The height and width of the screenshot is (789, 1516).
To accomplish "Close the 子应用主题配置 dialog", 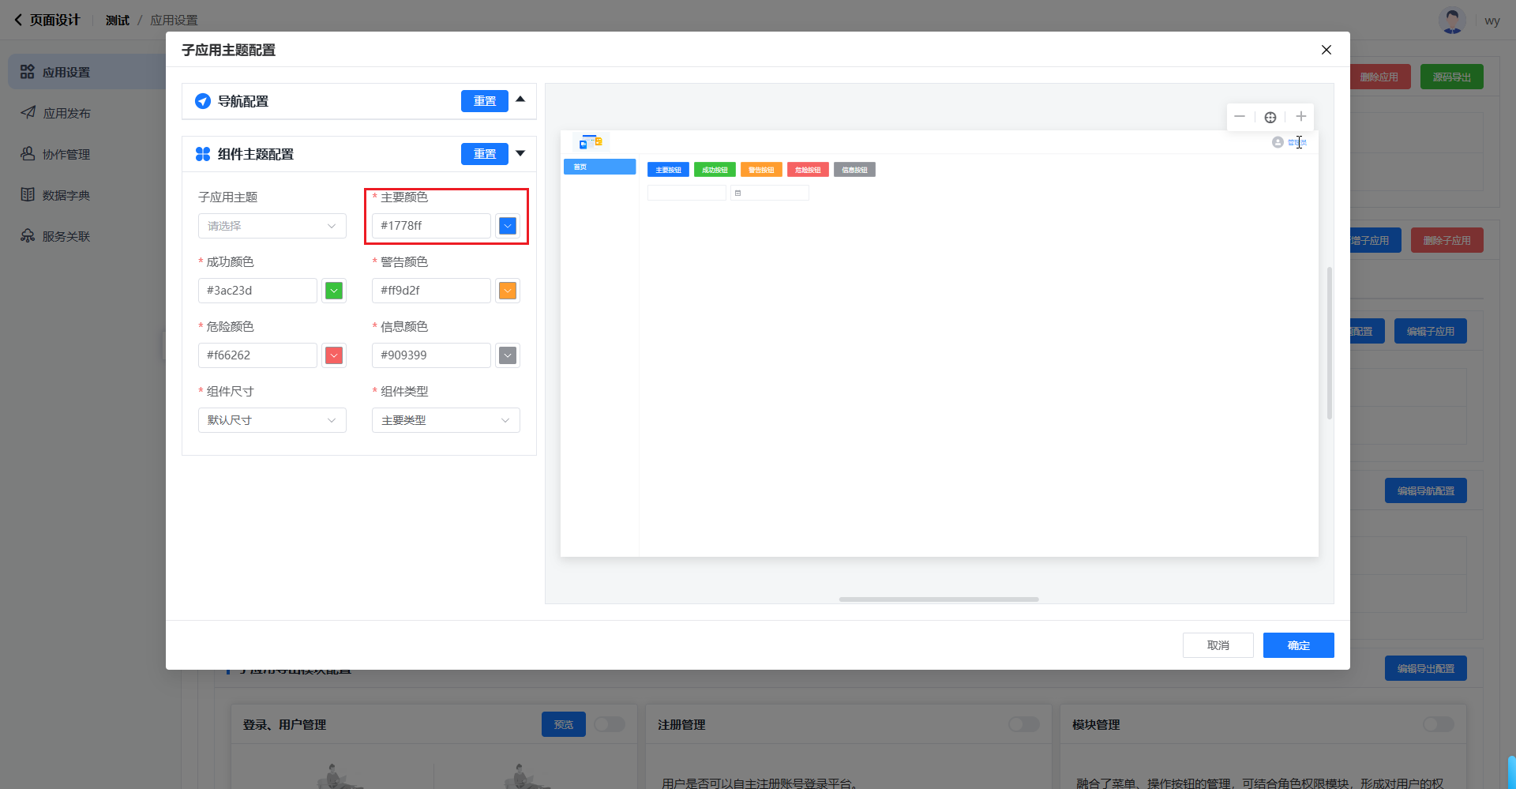I will click(x=1326, y=50).
